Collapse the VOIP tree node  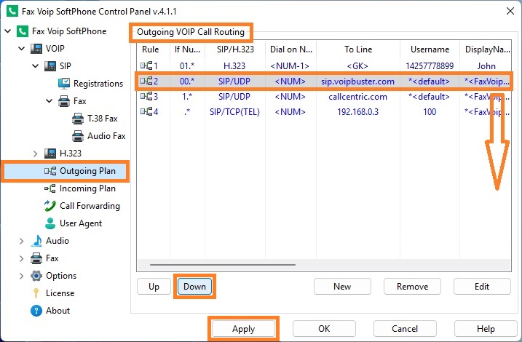[x=22, y=49]
